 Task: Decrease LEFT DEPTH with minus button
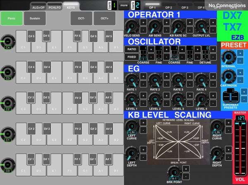coord(143,157)
